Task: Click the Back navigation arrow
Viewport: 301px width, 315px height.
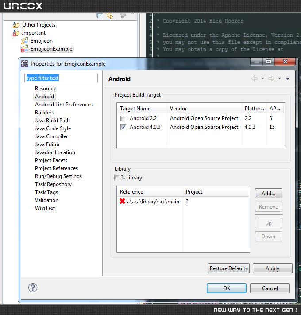Action: pos(255,78)
